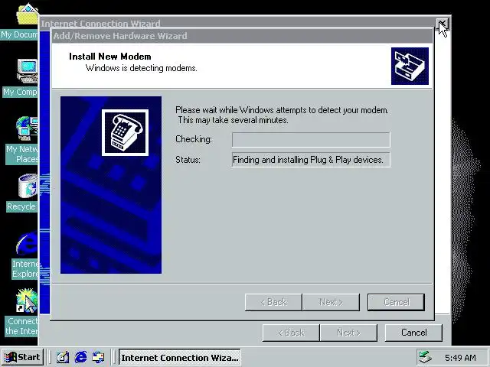This screenshot has height=367, width=490.
Task: Click the Status field showing Plug & Play
Action: [311, 160]
